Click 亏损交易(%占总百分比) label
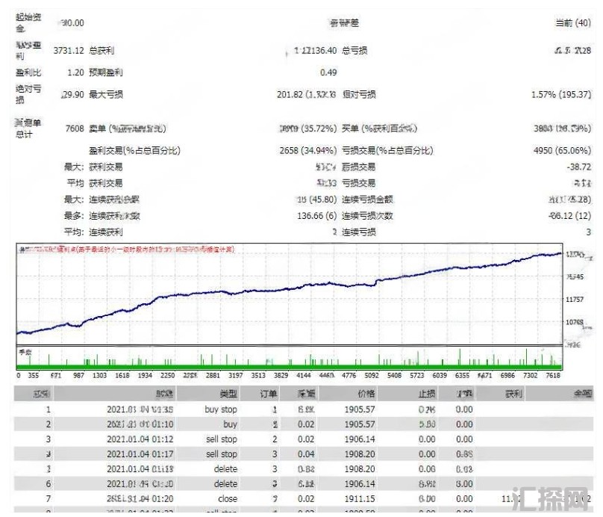Viewport: 603px width, 517px height. [387, 150]
